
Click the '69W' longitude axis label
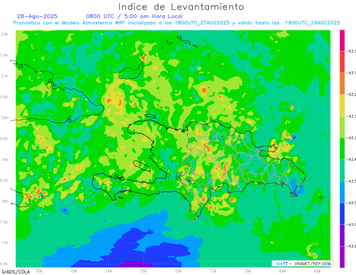282,271
